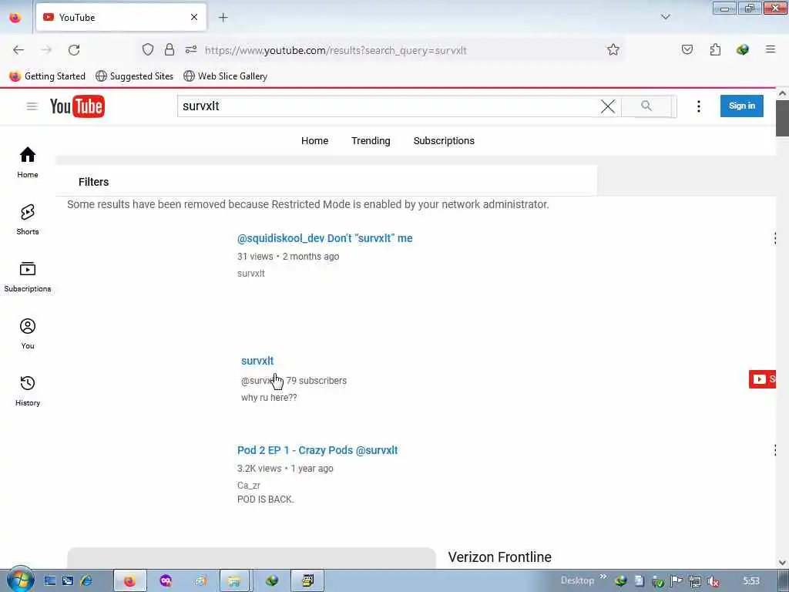Open the Pocket save icon
This screenshot has width=789, height=592.
click(687, 49)
